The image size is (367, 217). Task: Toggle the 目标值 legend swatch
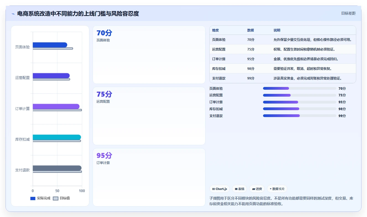[56, 198]
